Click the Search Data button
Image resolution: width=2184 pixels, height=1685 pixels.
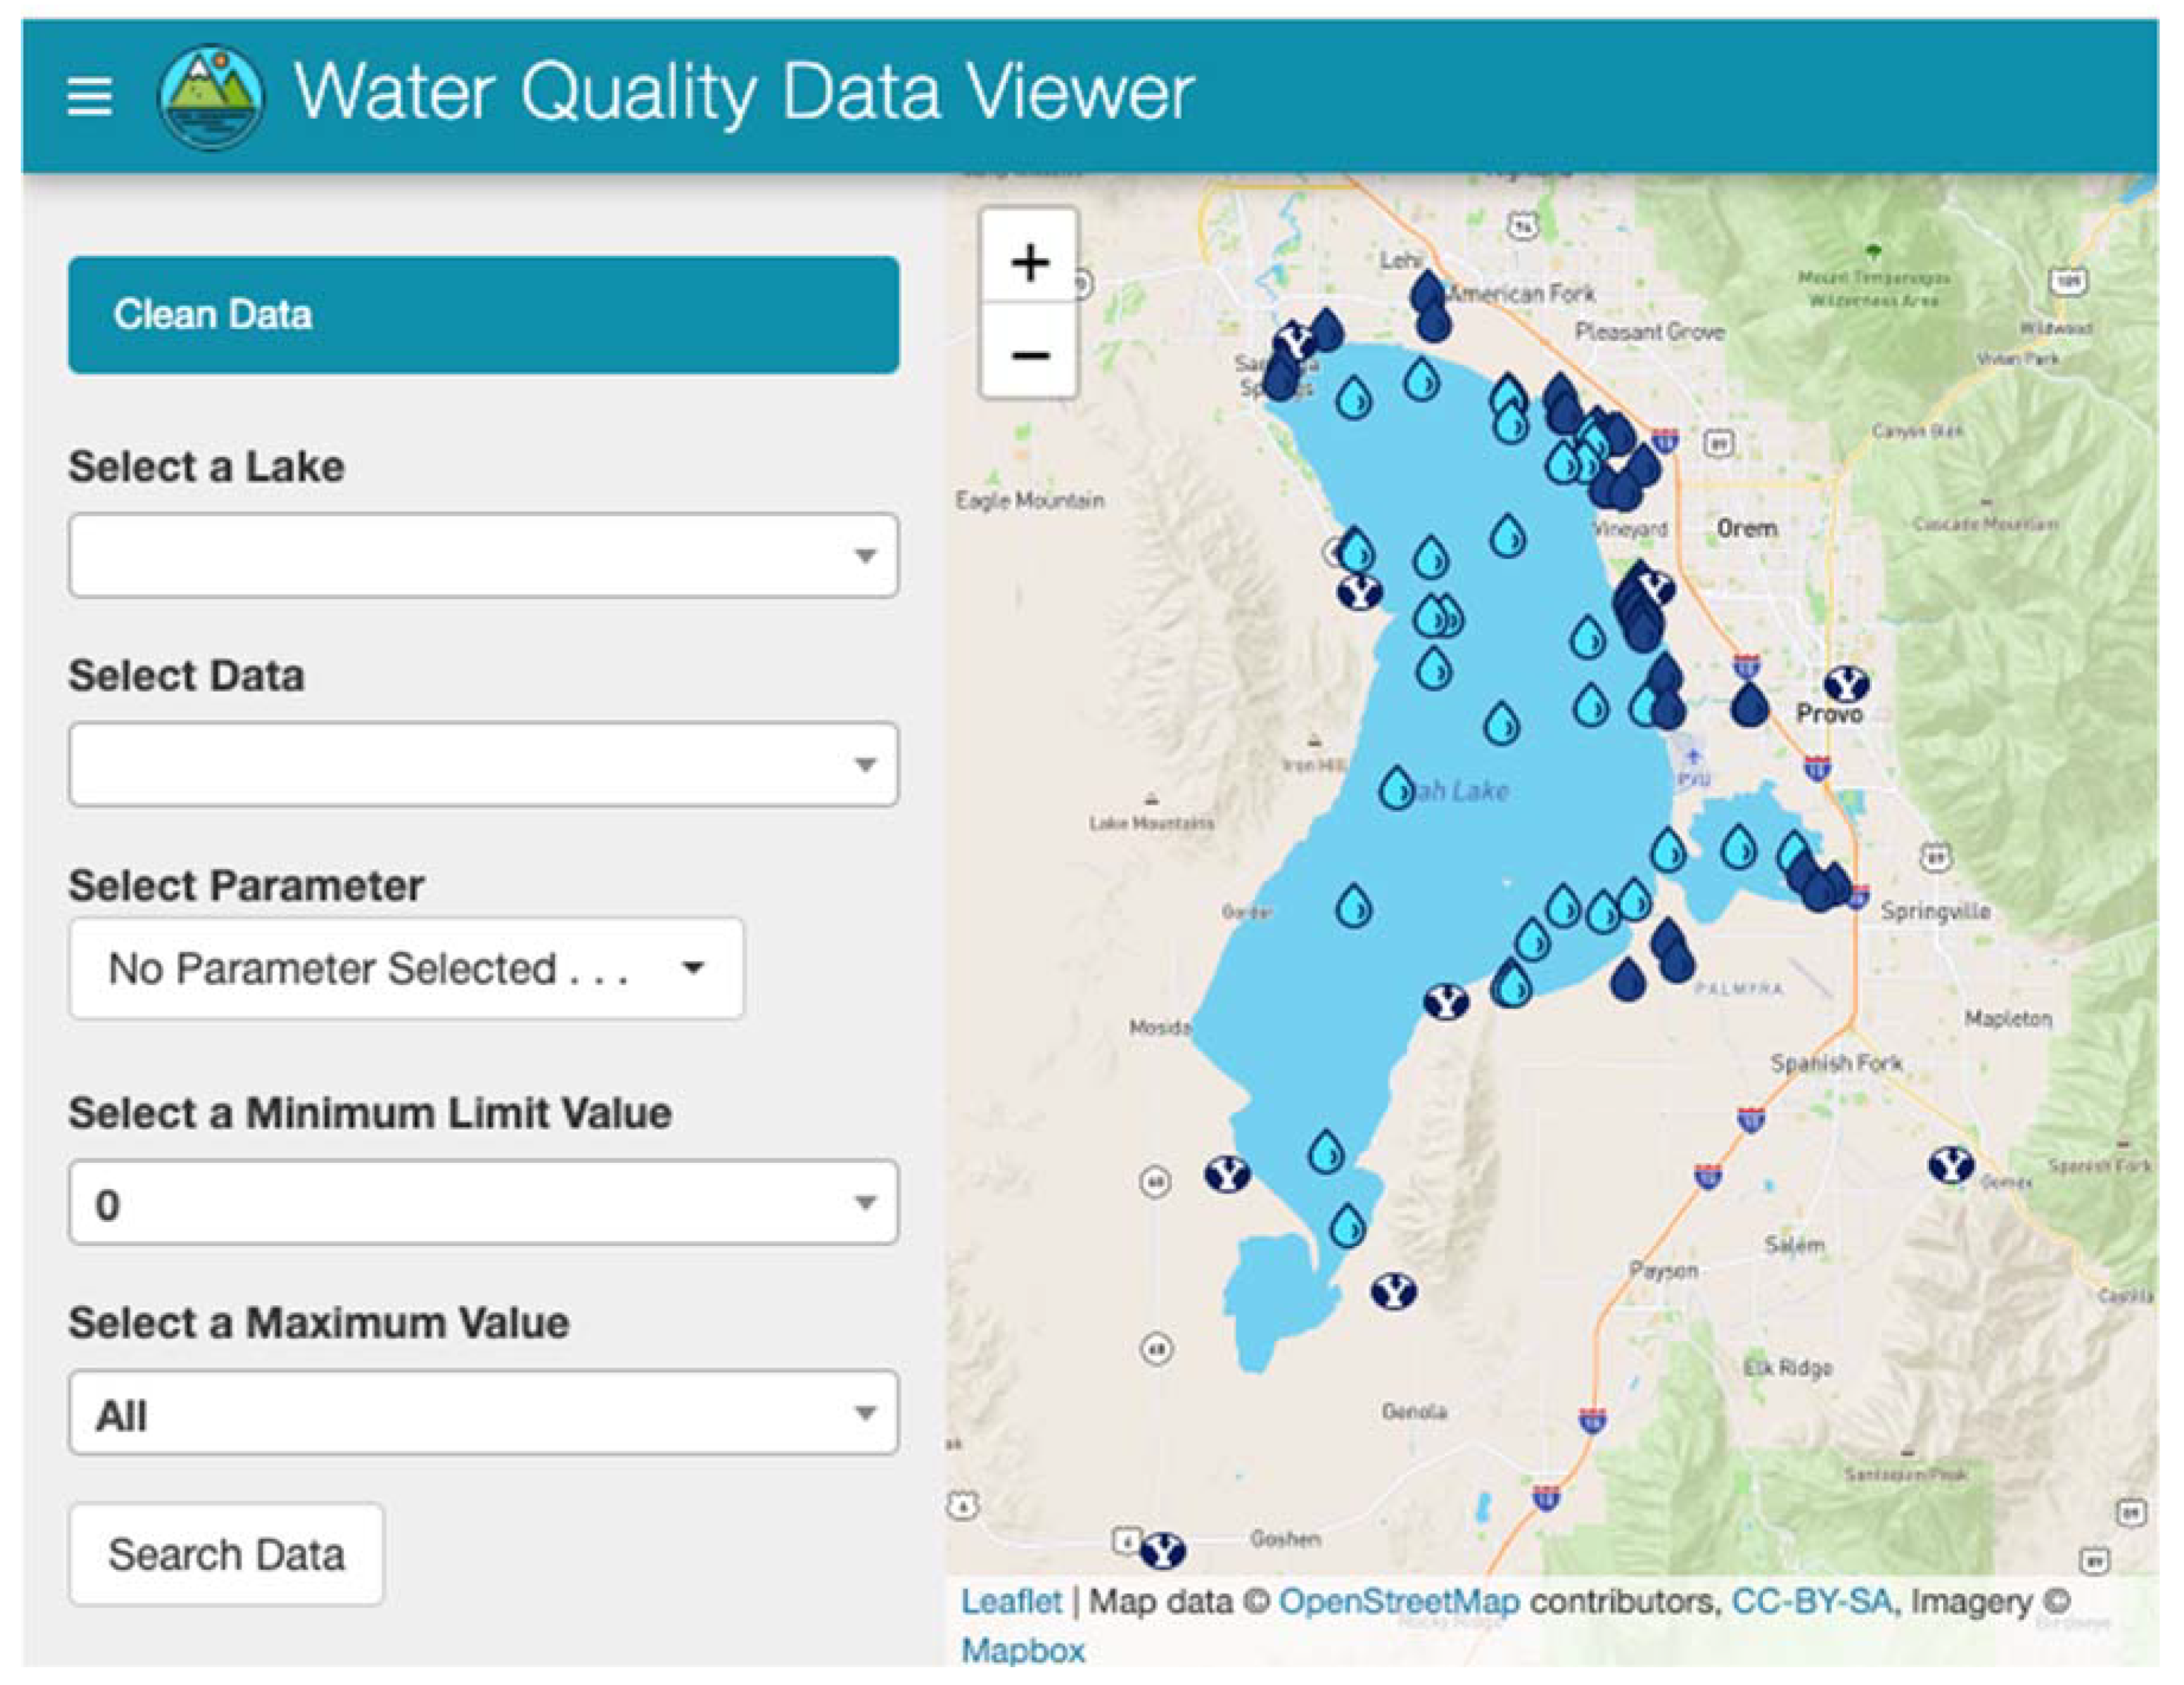click(226, 1555)
